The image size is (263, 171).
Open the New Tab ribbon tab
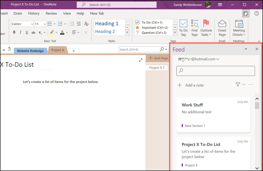tap(97, 13)
